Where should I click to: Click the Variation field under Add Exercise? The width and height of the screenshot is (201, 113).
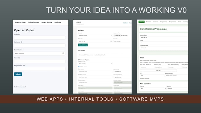(177, 89)
